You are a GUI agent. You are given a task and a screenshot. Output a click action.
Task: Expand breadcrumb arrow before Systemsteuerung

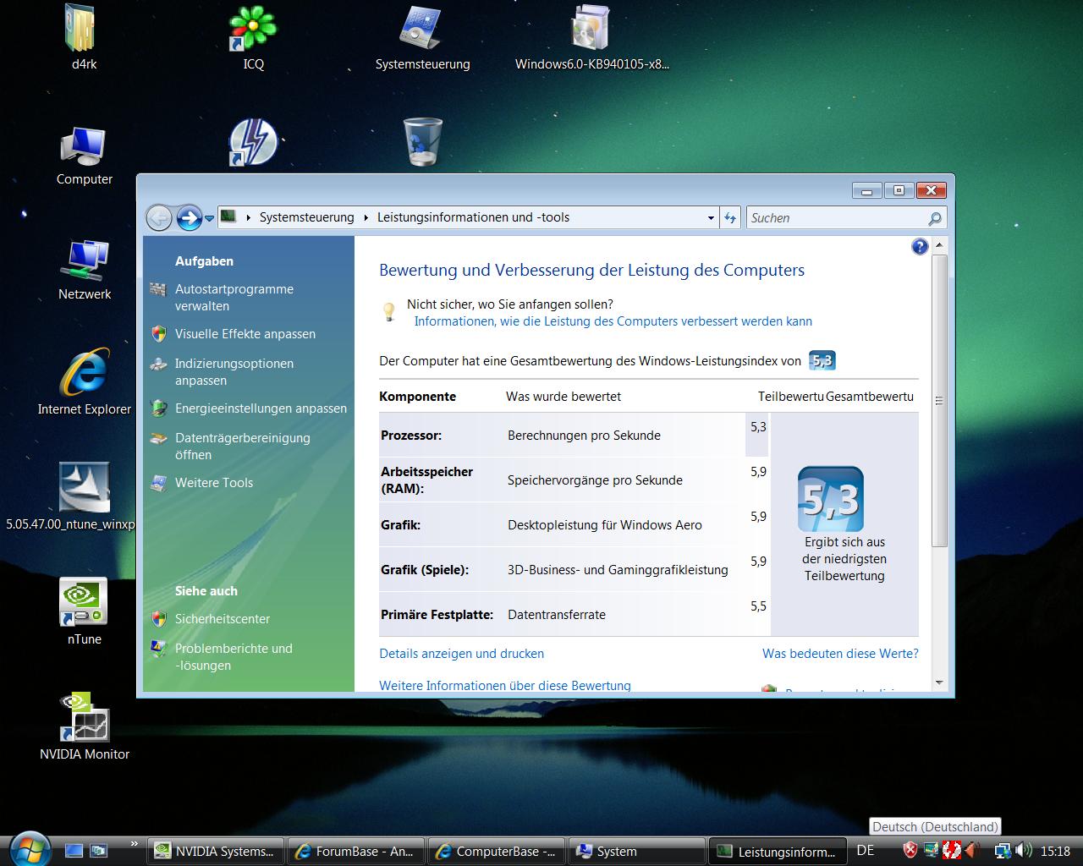pyautogui.click(x=248, y=217)
